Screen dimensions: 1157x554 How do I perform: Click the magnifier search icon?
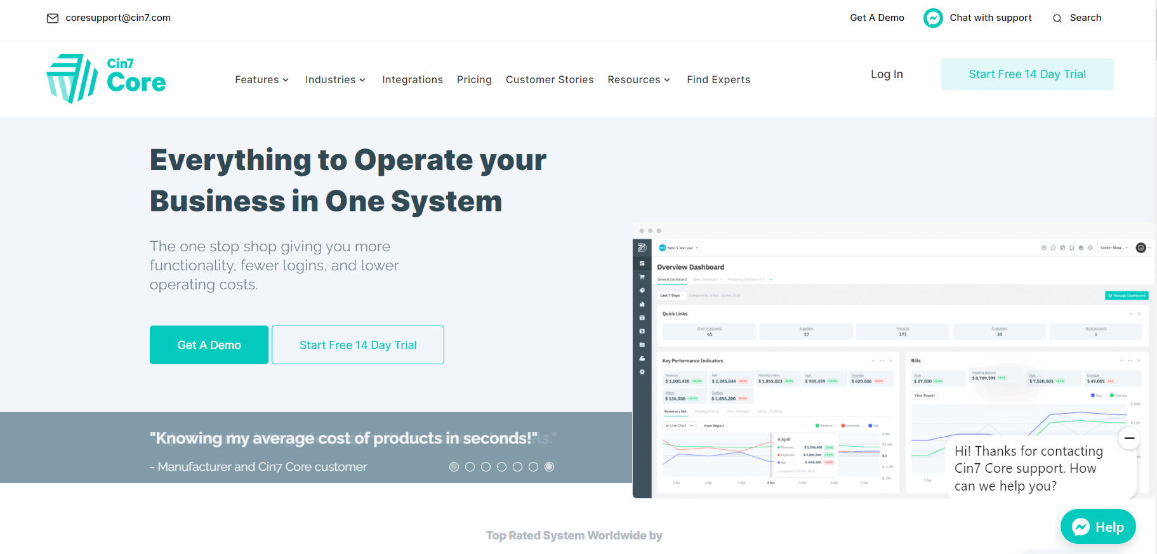1057,18
